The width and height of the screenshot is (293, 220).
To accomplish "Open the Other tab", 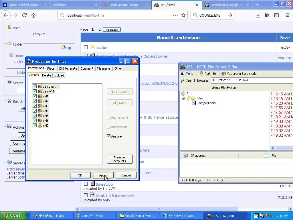I will click(118, 68).
